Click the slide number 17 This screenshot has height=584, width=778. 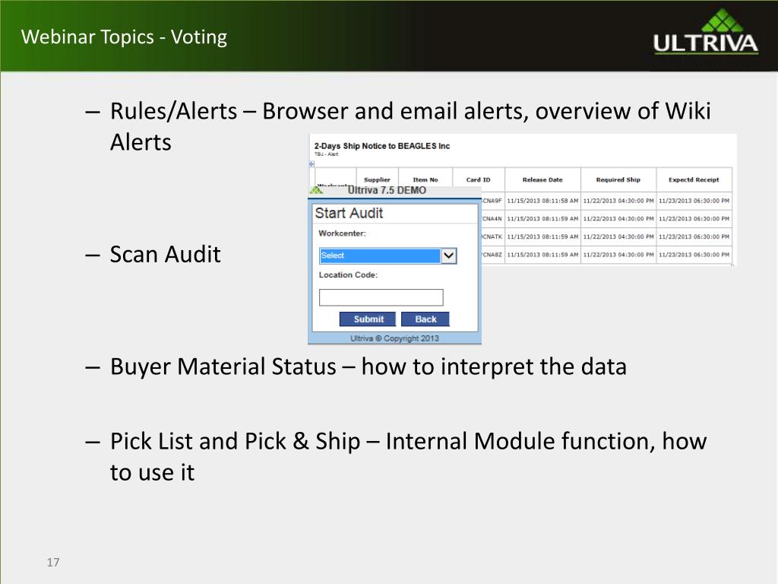tap(53, 562)
